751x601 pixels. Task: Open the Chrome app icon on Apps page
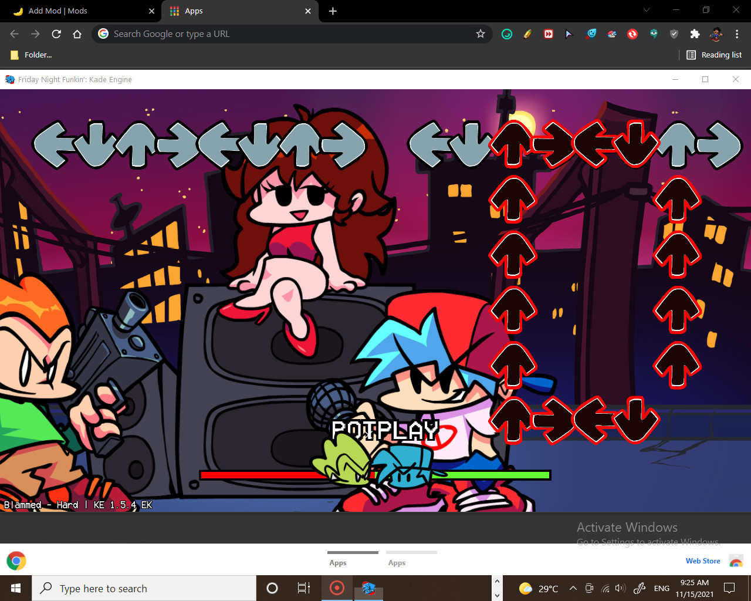click(16, 561)
